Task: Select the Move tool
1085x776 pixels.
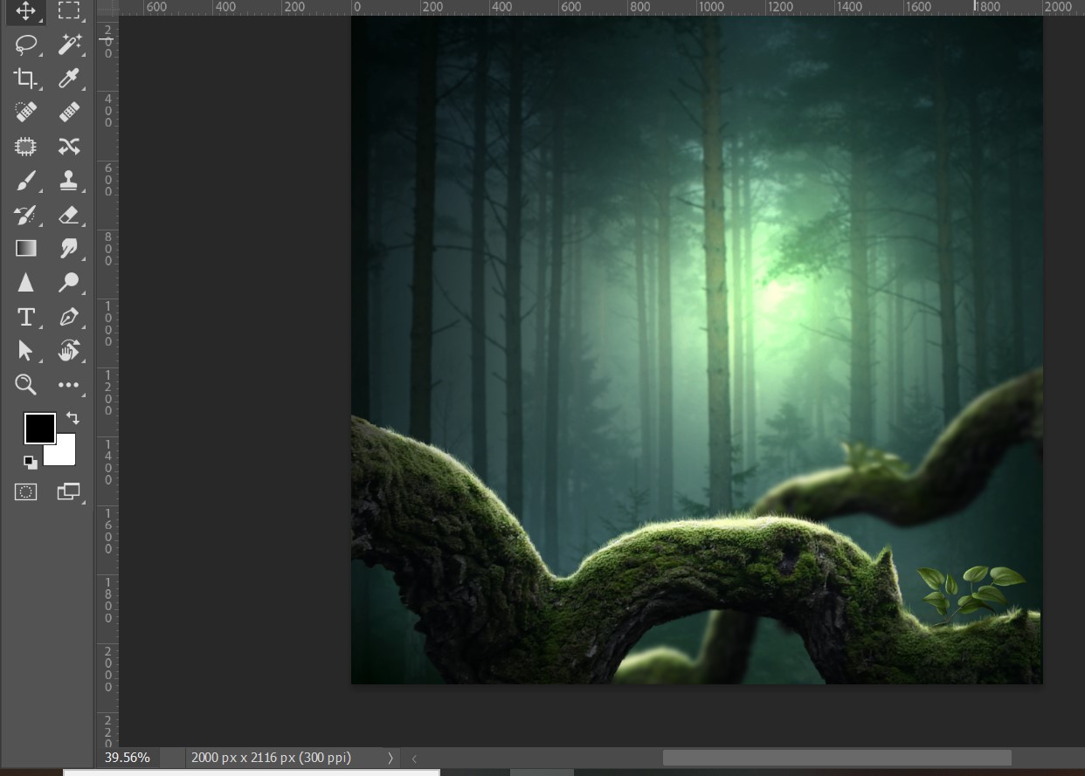Action: 25,11
